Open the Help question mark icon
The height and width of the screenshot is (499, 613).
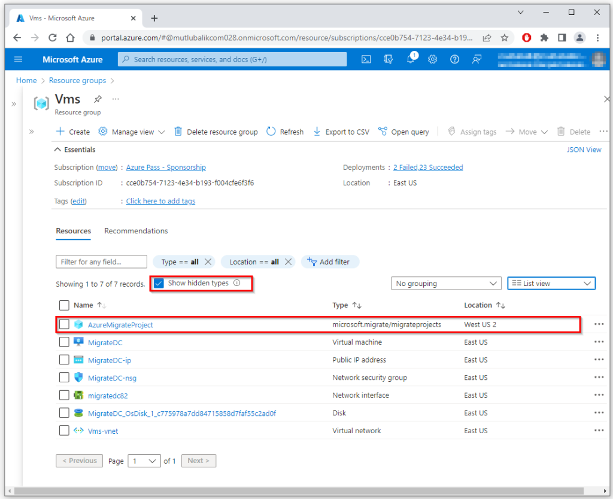[455, 59]
